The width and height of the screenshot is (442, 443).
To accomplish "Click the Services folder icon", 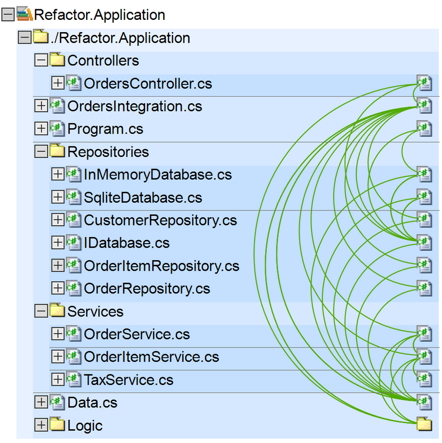I will click(57, 310).
